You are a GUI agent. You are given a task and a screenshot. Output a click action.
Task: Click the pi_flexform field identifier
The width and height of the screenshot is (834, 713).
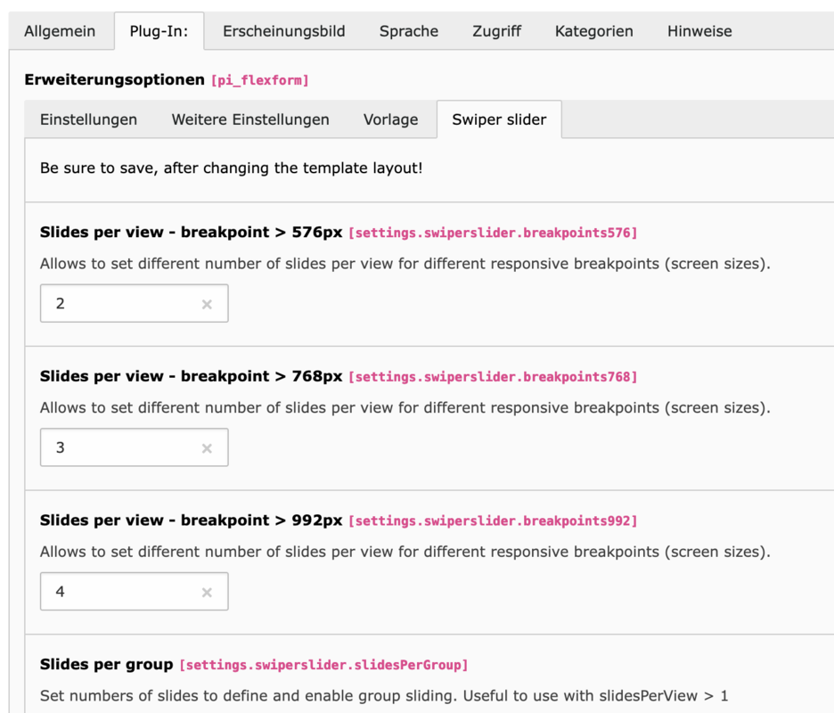pyautogui.click(x=260, y=80)
